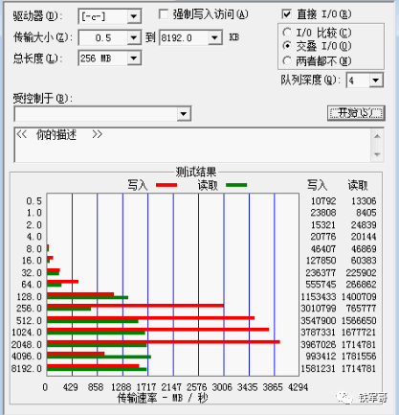Viewport: 399px width, 415px height.
Task: Click the green read (读取) legend swatch
Action: click(236, 185)
